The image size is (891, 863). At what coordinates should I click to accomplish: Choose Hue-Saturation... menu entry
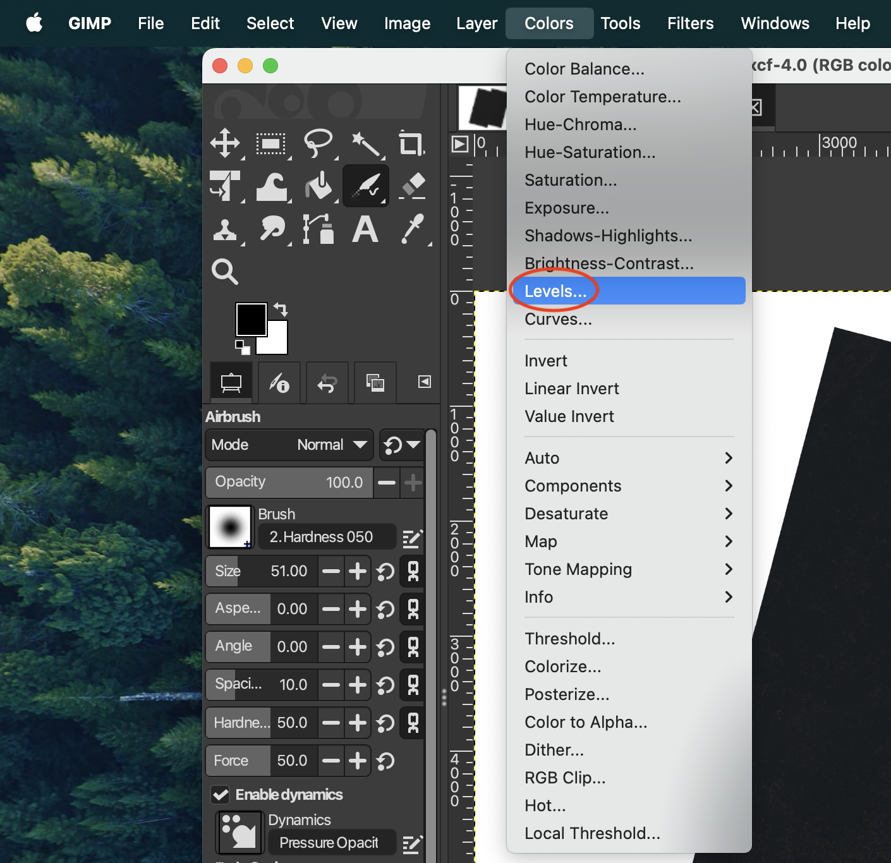(629, 152)
